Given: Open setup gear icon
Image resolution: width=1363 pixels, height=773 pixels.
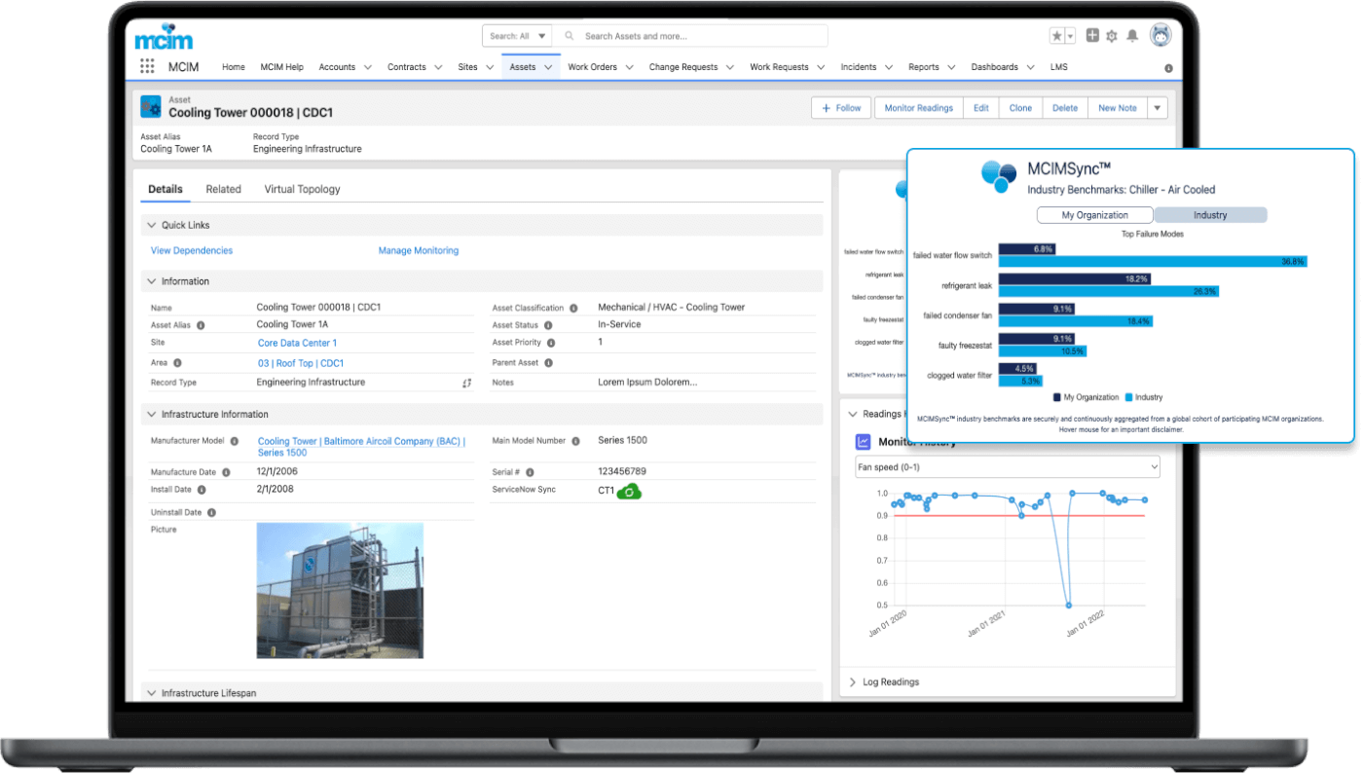Looking at the screenshot, I should (x=1112, y=36).
